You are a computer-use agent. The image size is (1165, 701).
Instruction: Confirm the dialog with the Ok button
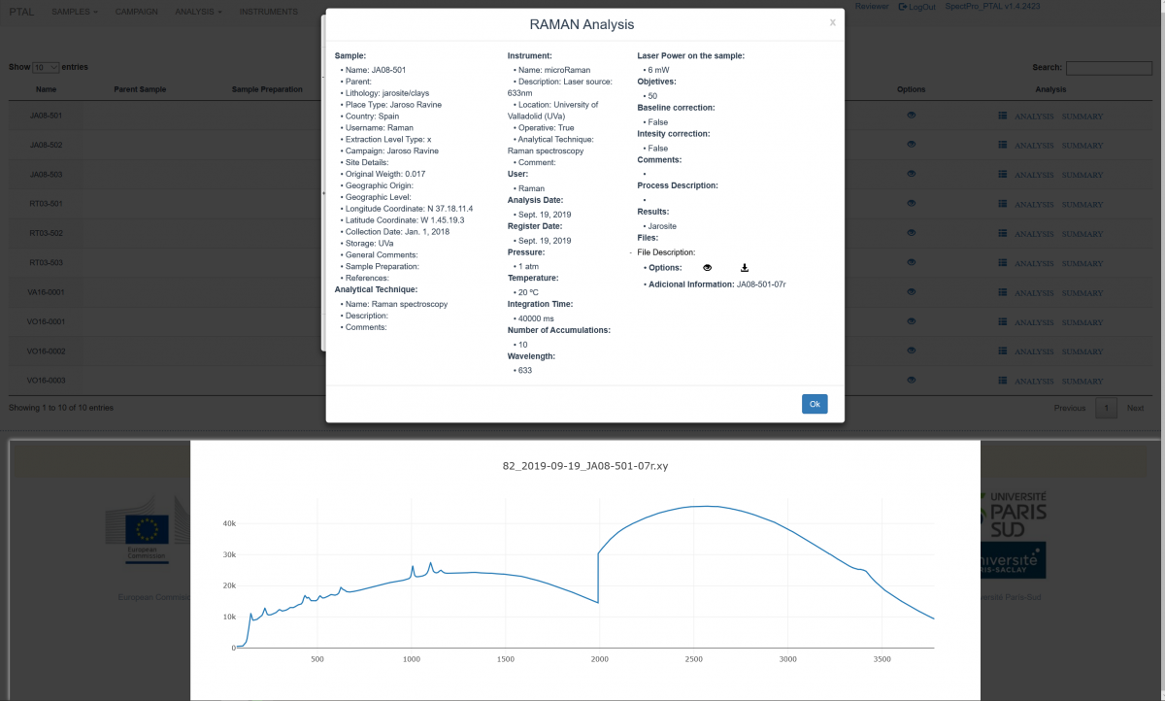coord(815,404)
